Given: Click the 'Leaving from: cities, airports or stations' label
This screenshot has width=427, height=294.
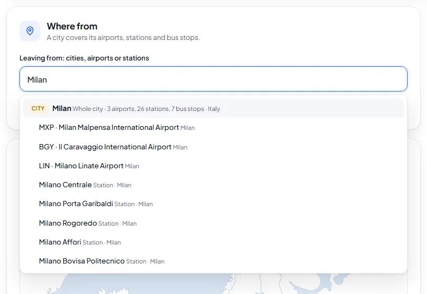Looking at the screenshot, I should 84,58.
